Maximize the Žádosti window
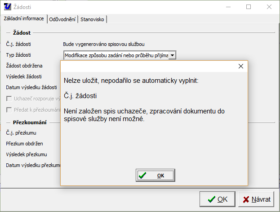 (x=249, y=7)
